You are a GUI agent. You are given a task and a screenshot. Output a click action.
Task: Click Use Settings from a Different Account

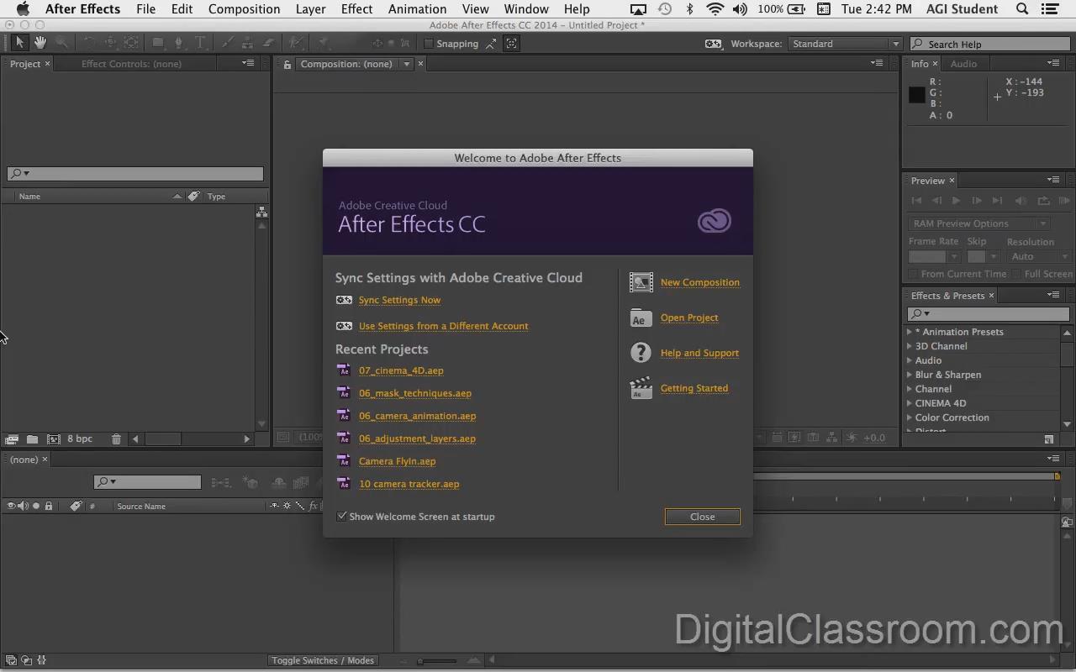pos(443,326)
